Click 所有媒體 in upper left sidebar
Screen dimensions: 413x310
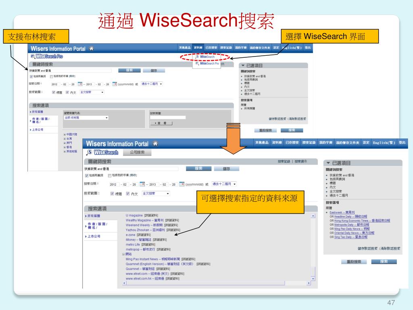click(x=38, y=112)
